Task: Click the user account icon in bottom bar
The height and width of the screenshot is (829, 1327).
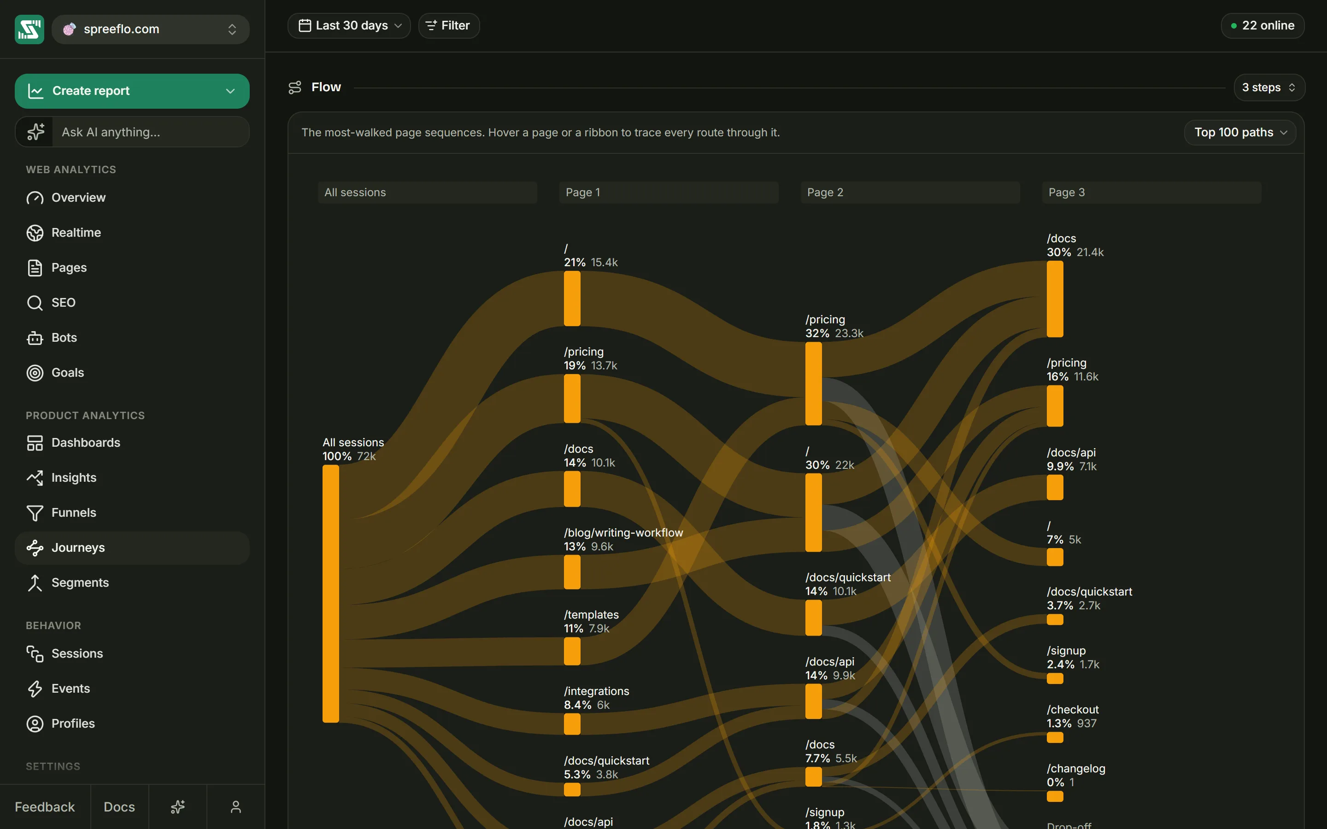Action: [236, 806]
